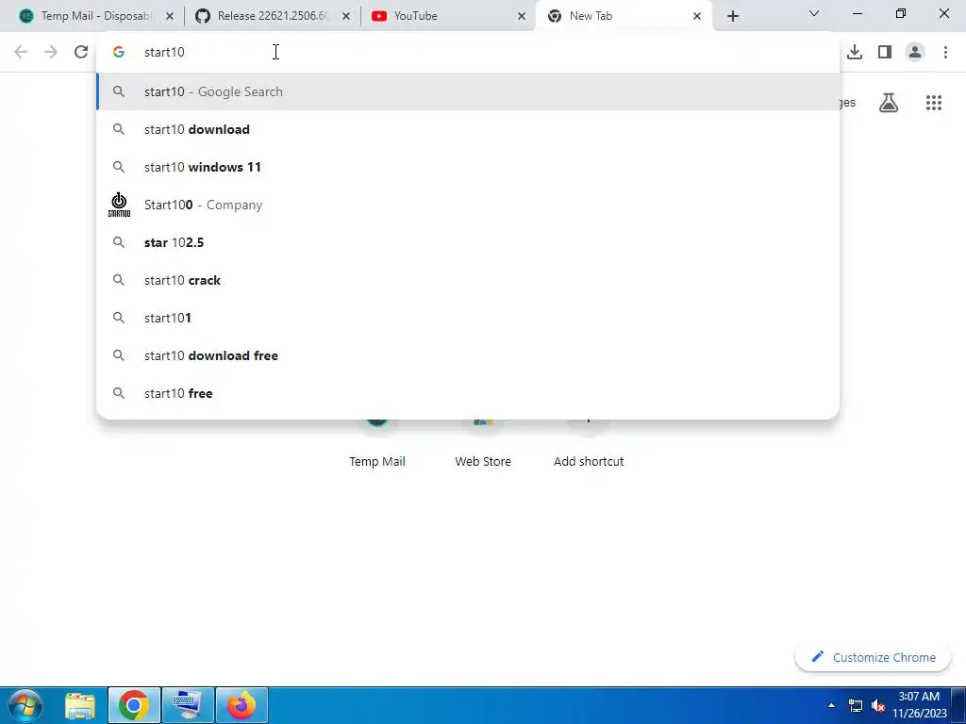Click the Google G icon in address bar
Viewport: 966px width, 724px height.
click(119, 52)
